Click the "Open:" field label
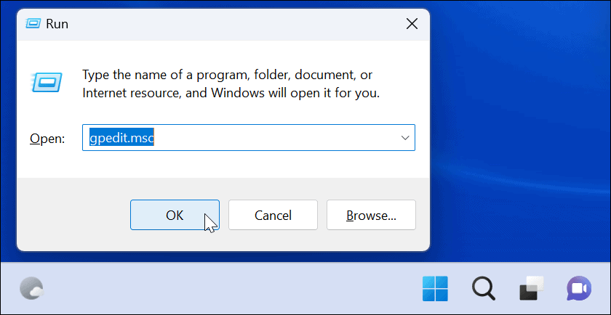 click(47, 138)
